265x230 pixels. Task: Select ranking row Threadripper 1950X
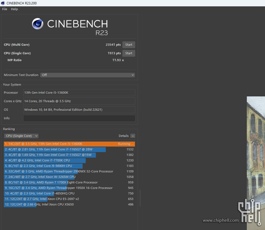pyautogui.click(x=69, y=188)
